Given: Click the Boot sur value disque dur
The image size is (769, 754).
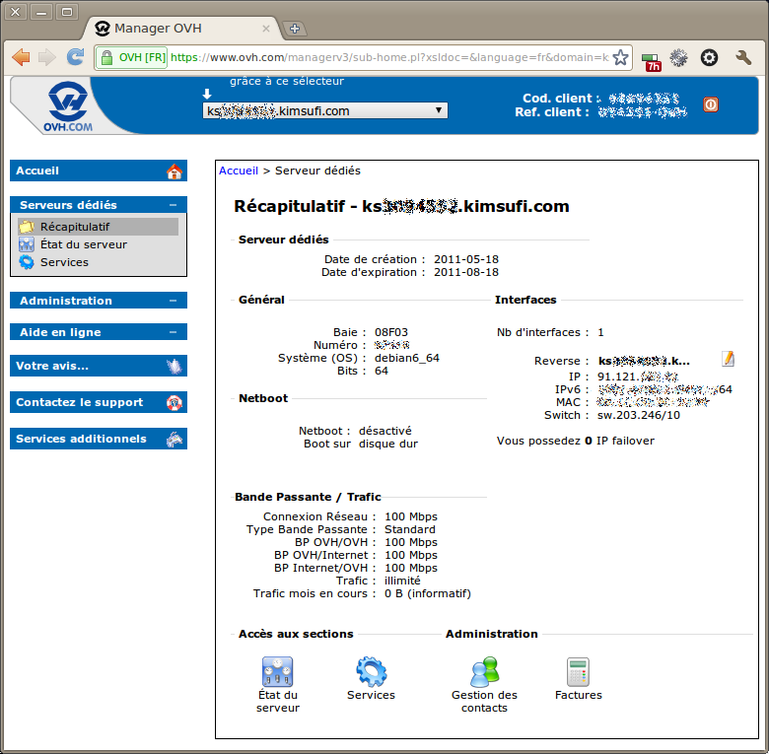Looking at the screenshot, I should [387, 444].
